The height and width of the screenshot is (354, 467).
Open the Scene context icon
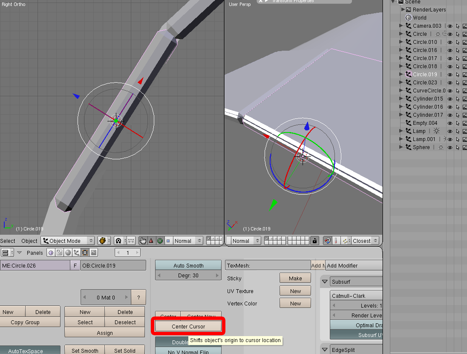pyautogui.click(x=94, y=253)
